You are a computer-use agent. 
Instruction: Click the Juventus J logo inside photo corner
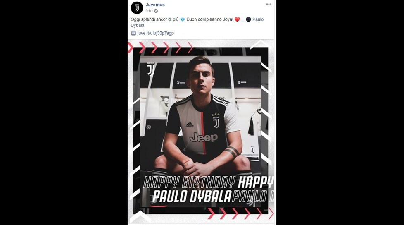pyautogui.click(x=150, y=69)
